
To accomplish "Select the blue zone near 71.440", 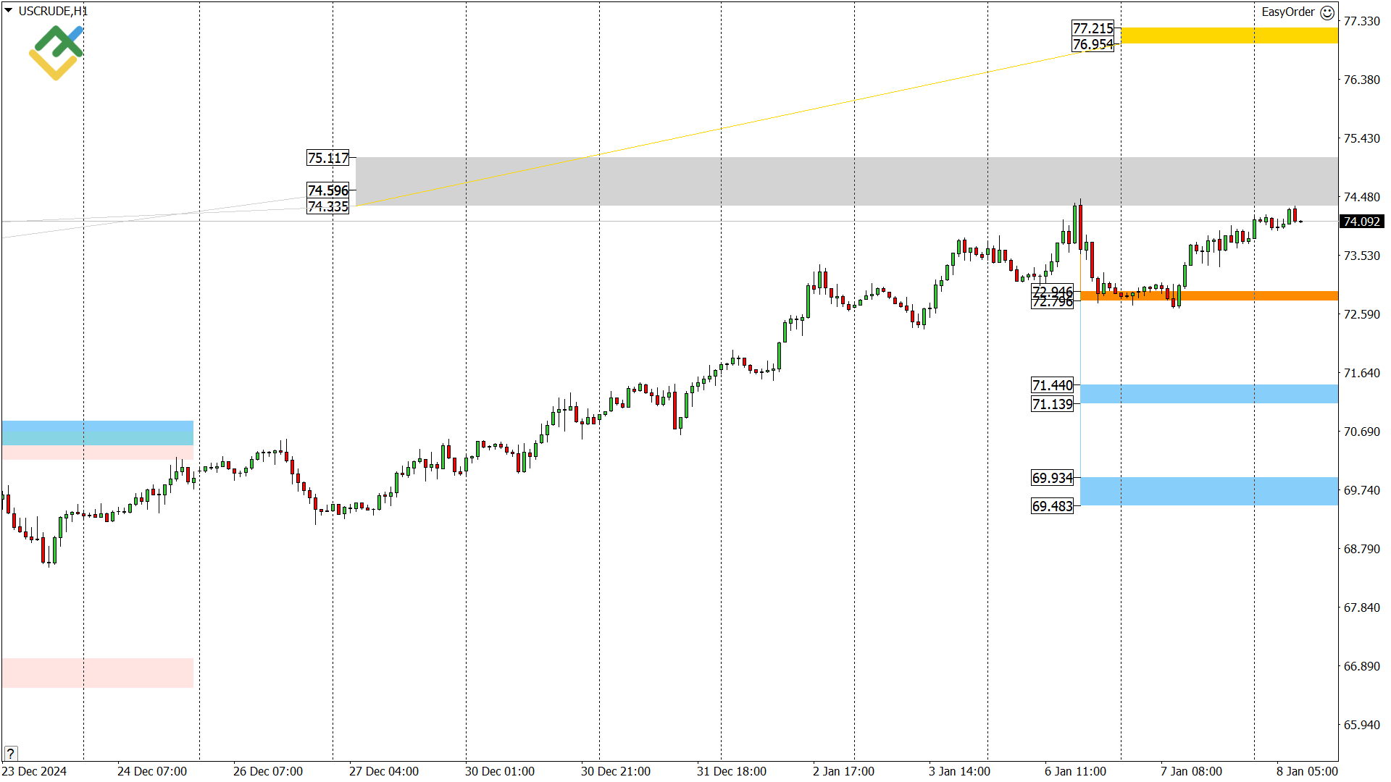I will [x=1208, y=394].
